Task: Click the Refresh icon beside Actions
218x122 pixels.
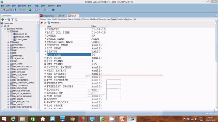Action: (x=49, y=23)
